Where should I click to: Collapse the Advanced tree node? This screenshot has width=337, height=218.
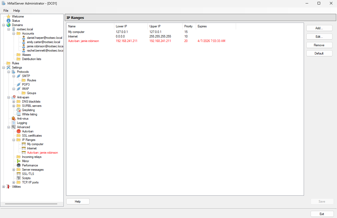9,127
